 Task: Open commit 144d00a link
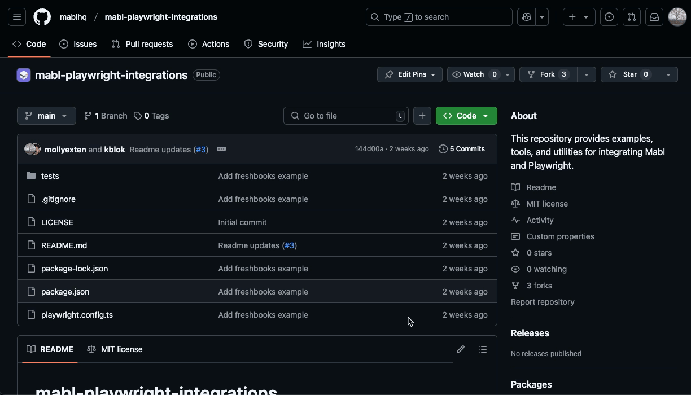(369, 149)
